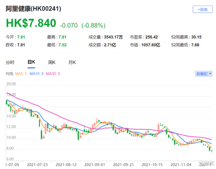Click the 10.00 price axis label
The image size is (216, 169).
point(11,137)
